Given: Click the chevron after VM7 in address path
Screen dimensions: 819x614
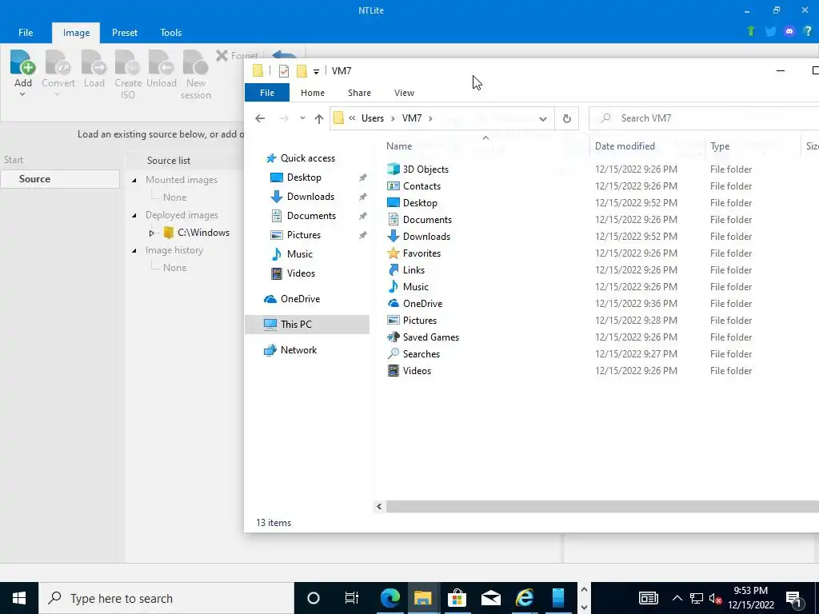Looking at the screenshot, I should click(x=430, y=118).
